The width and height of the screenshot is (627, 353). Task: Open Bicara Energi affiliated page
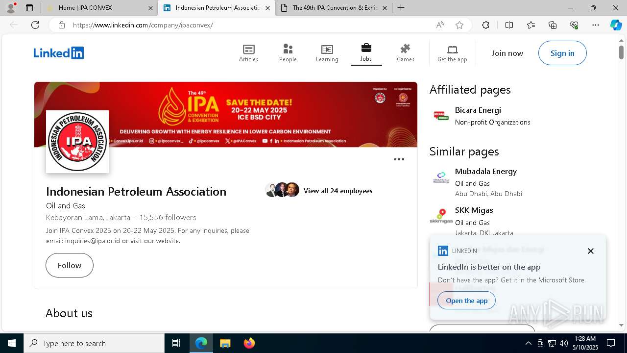[478, 110]
